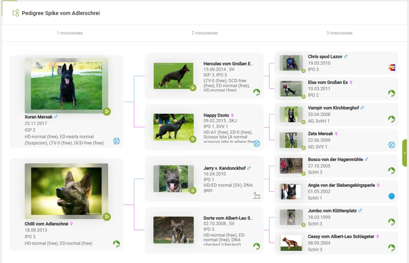Select the 3 поколение column header
Screen dimensions: 409x263
coord(339,33)
